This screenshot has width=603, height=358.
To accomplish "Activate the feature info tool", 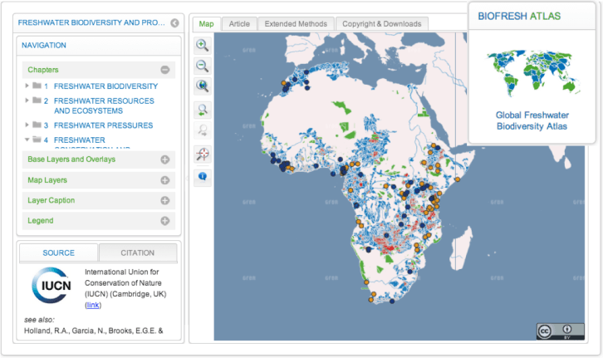I will click(x=203, y=177).
